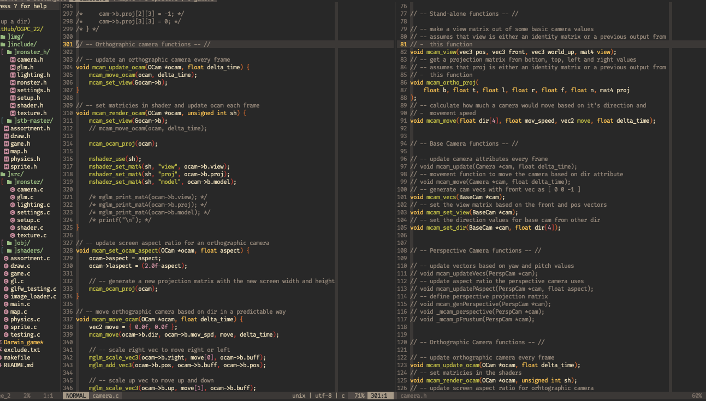Click camera.c filename in the status bar

107,396
